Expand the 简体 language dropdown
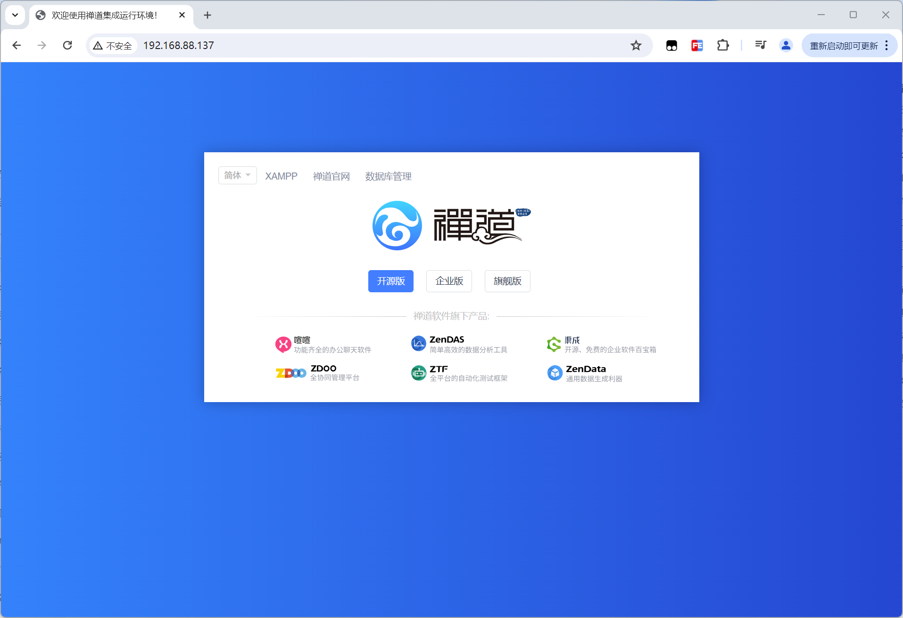This screenshot has width=903, height=618. [x=237, y=175]
